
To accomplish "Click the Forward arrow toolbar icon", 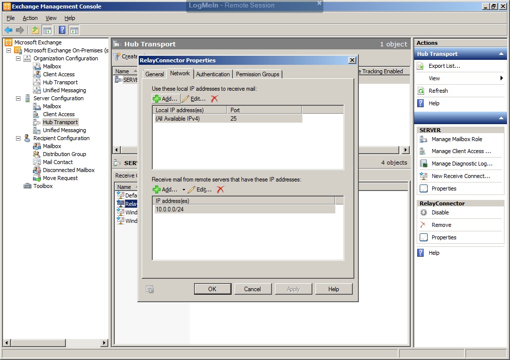I will click(20, 30).
